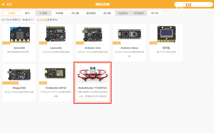Click the search magnifier icon
Image resolution: width=214 pixels, height=133 pixels.
(178, 4)
